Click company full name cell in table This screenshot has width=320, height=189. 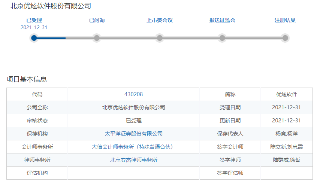coord(133,107)
